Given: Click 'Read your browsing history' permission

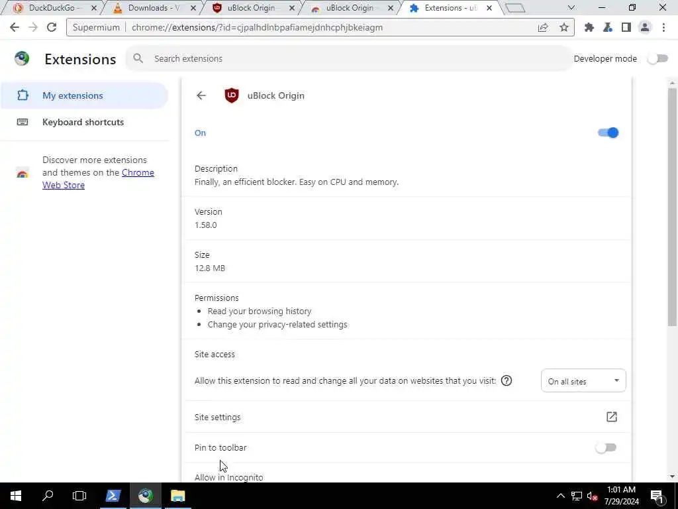Looking at the screenshot, I should pyautogui.click(x=260, y=311).
